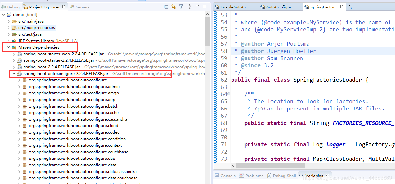Click package icon of autoconfigure.aop

(x=25, y=100)
